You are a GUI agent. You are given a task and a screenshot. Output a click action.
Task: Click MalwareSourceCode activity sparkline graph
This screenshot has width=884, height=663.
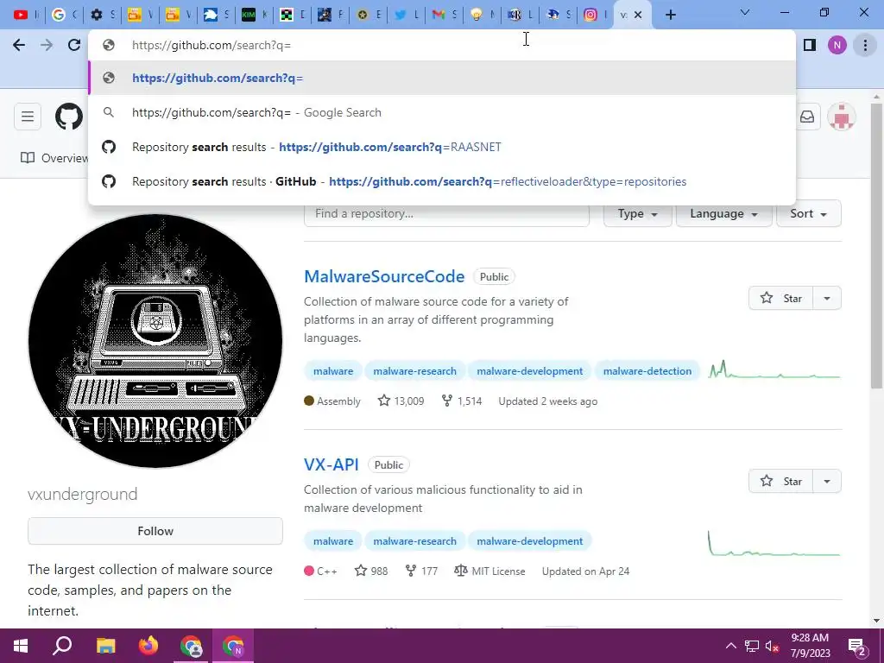tap(774, 369)
